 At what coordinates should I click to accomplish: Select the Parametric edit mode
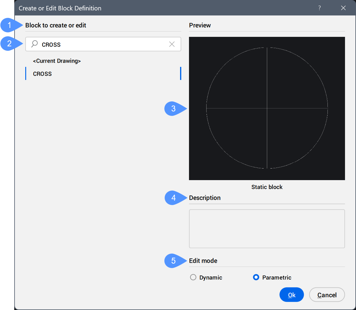tap(256, 277)
